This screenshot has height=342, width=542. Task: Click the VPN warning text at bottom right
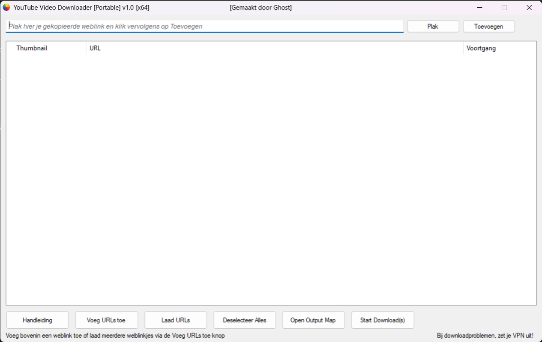pos(485,336)
